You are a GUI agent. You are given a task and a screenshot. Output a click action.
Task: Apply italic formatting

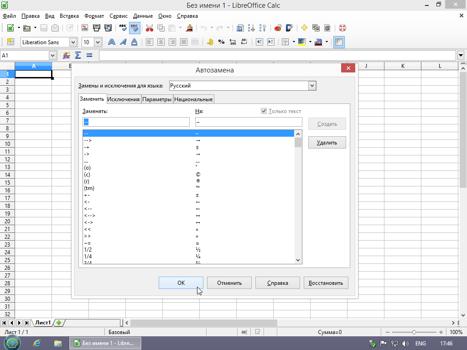[123, 42]
